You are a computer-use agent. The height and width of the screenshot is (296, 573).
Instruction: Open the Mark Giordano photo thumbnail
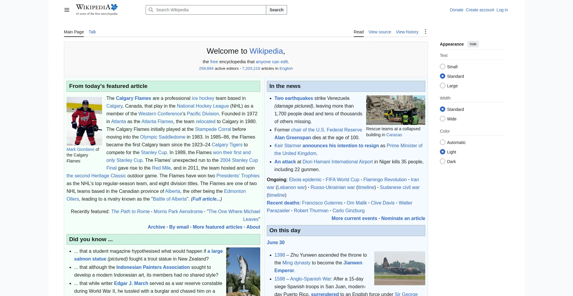(84, 121)
